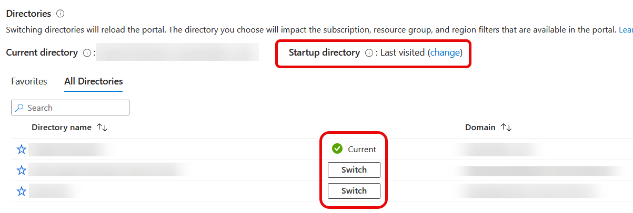The width and height of the screenshot is (633, 213).
Task: Click the magnifier icon in the search box
Action: pos(19,108)
